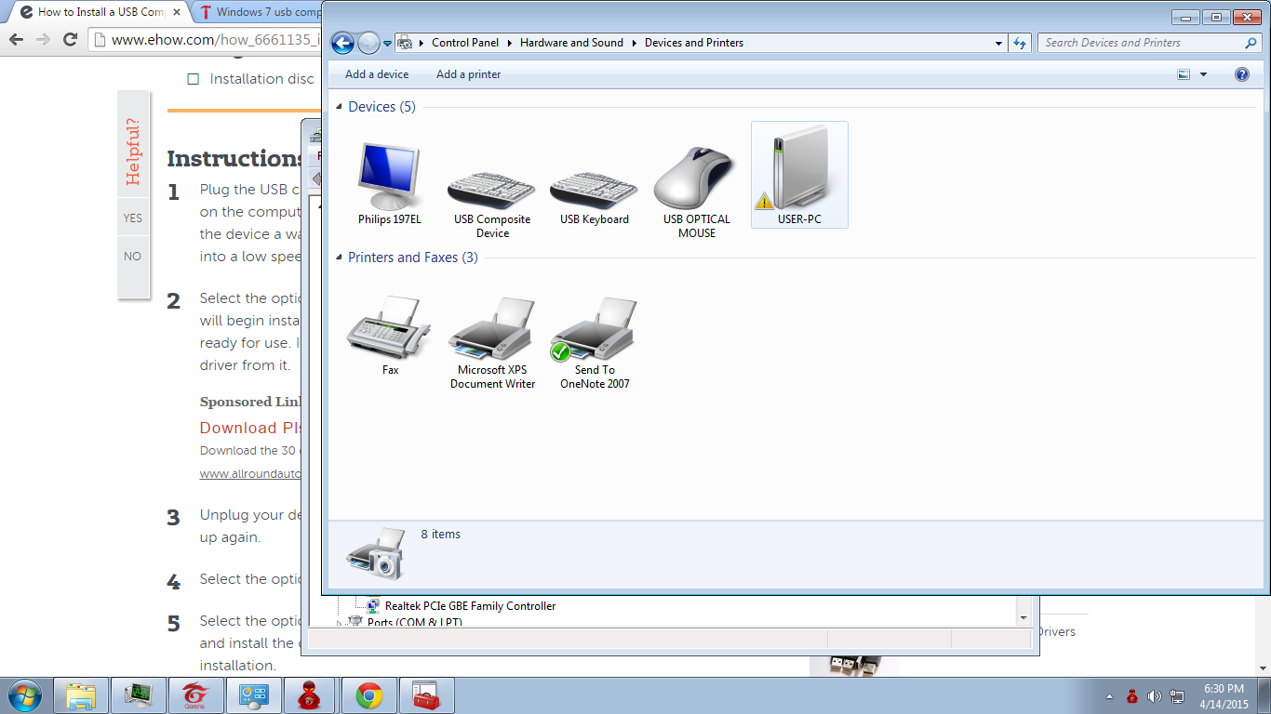Click Chrome forward button
Screen dimensions: 1271x714
coord(43,39)
